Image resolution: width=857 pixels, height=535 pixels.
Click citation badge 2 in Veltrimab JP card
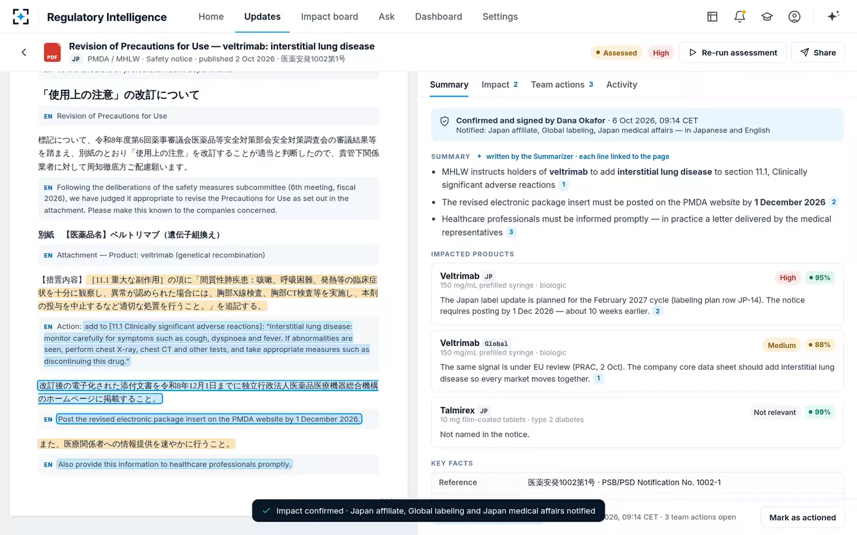pos(657,311)
